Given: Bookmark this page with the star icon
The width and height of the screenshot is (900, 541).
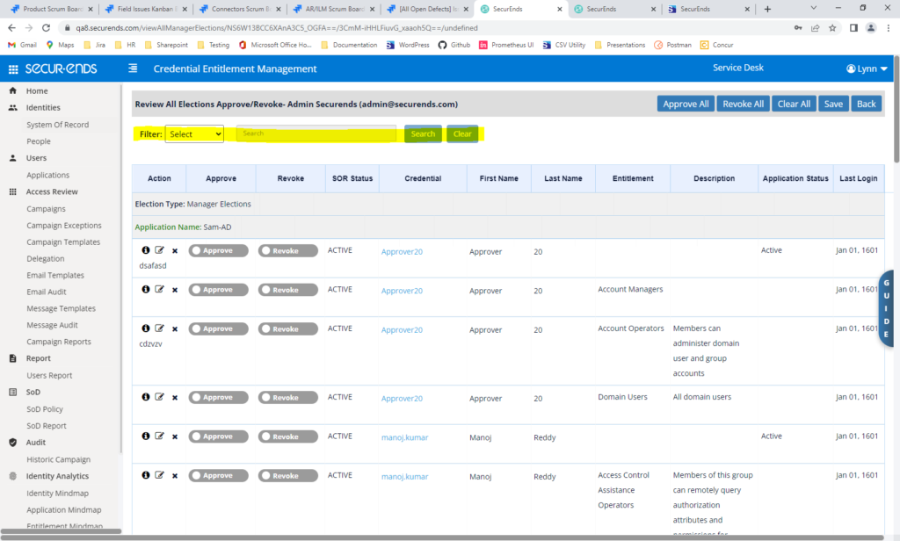Looking at the screenshot, I should pyautogui.click(x=832, y=27).
